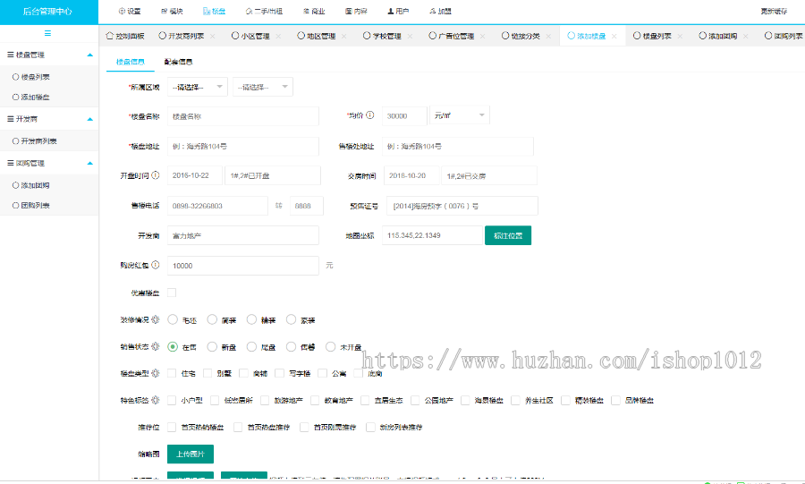
Task: Close the 小区管理 tab
Action: [277, 37]
